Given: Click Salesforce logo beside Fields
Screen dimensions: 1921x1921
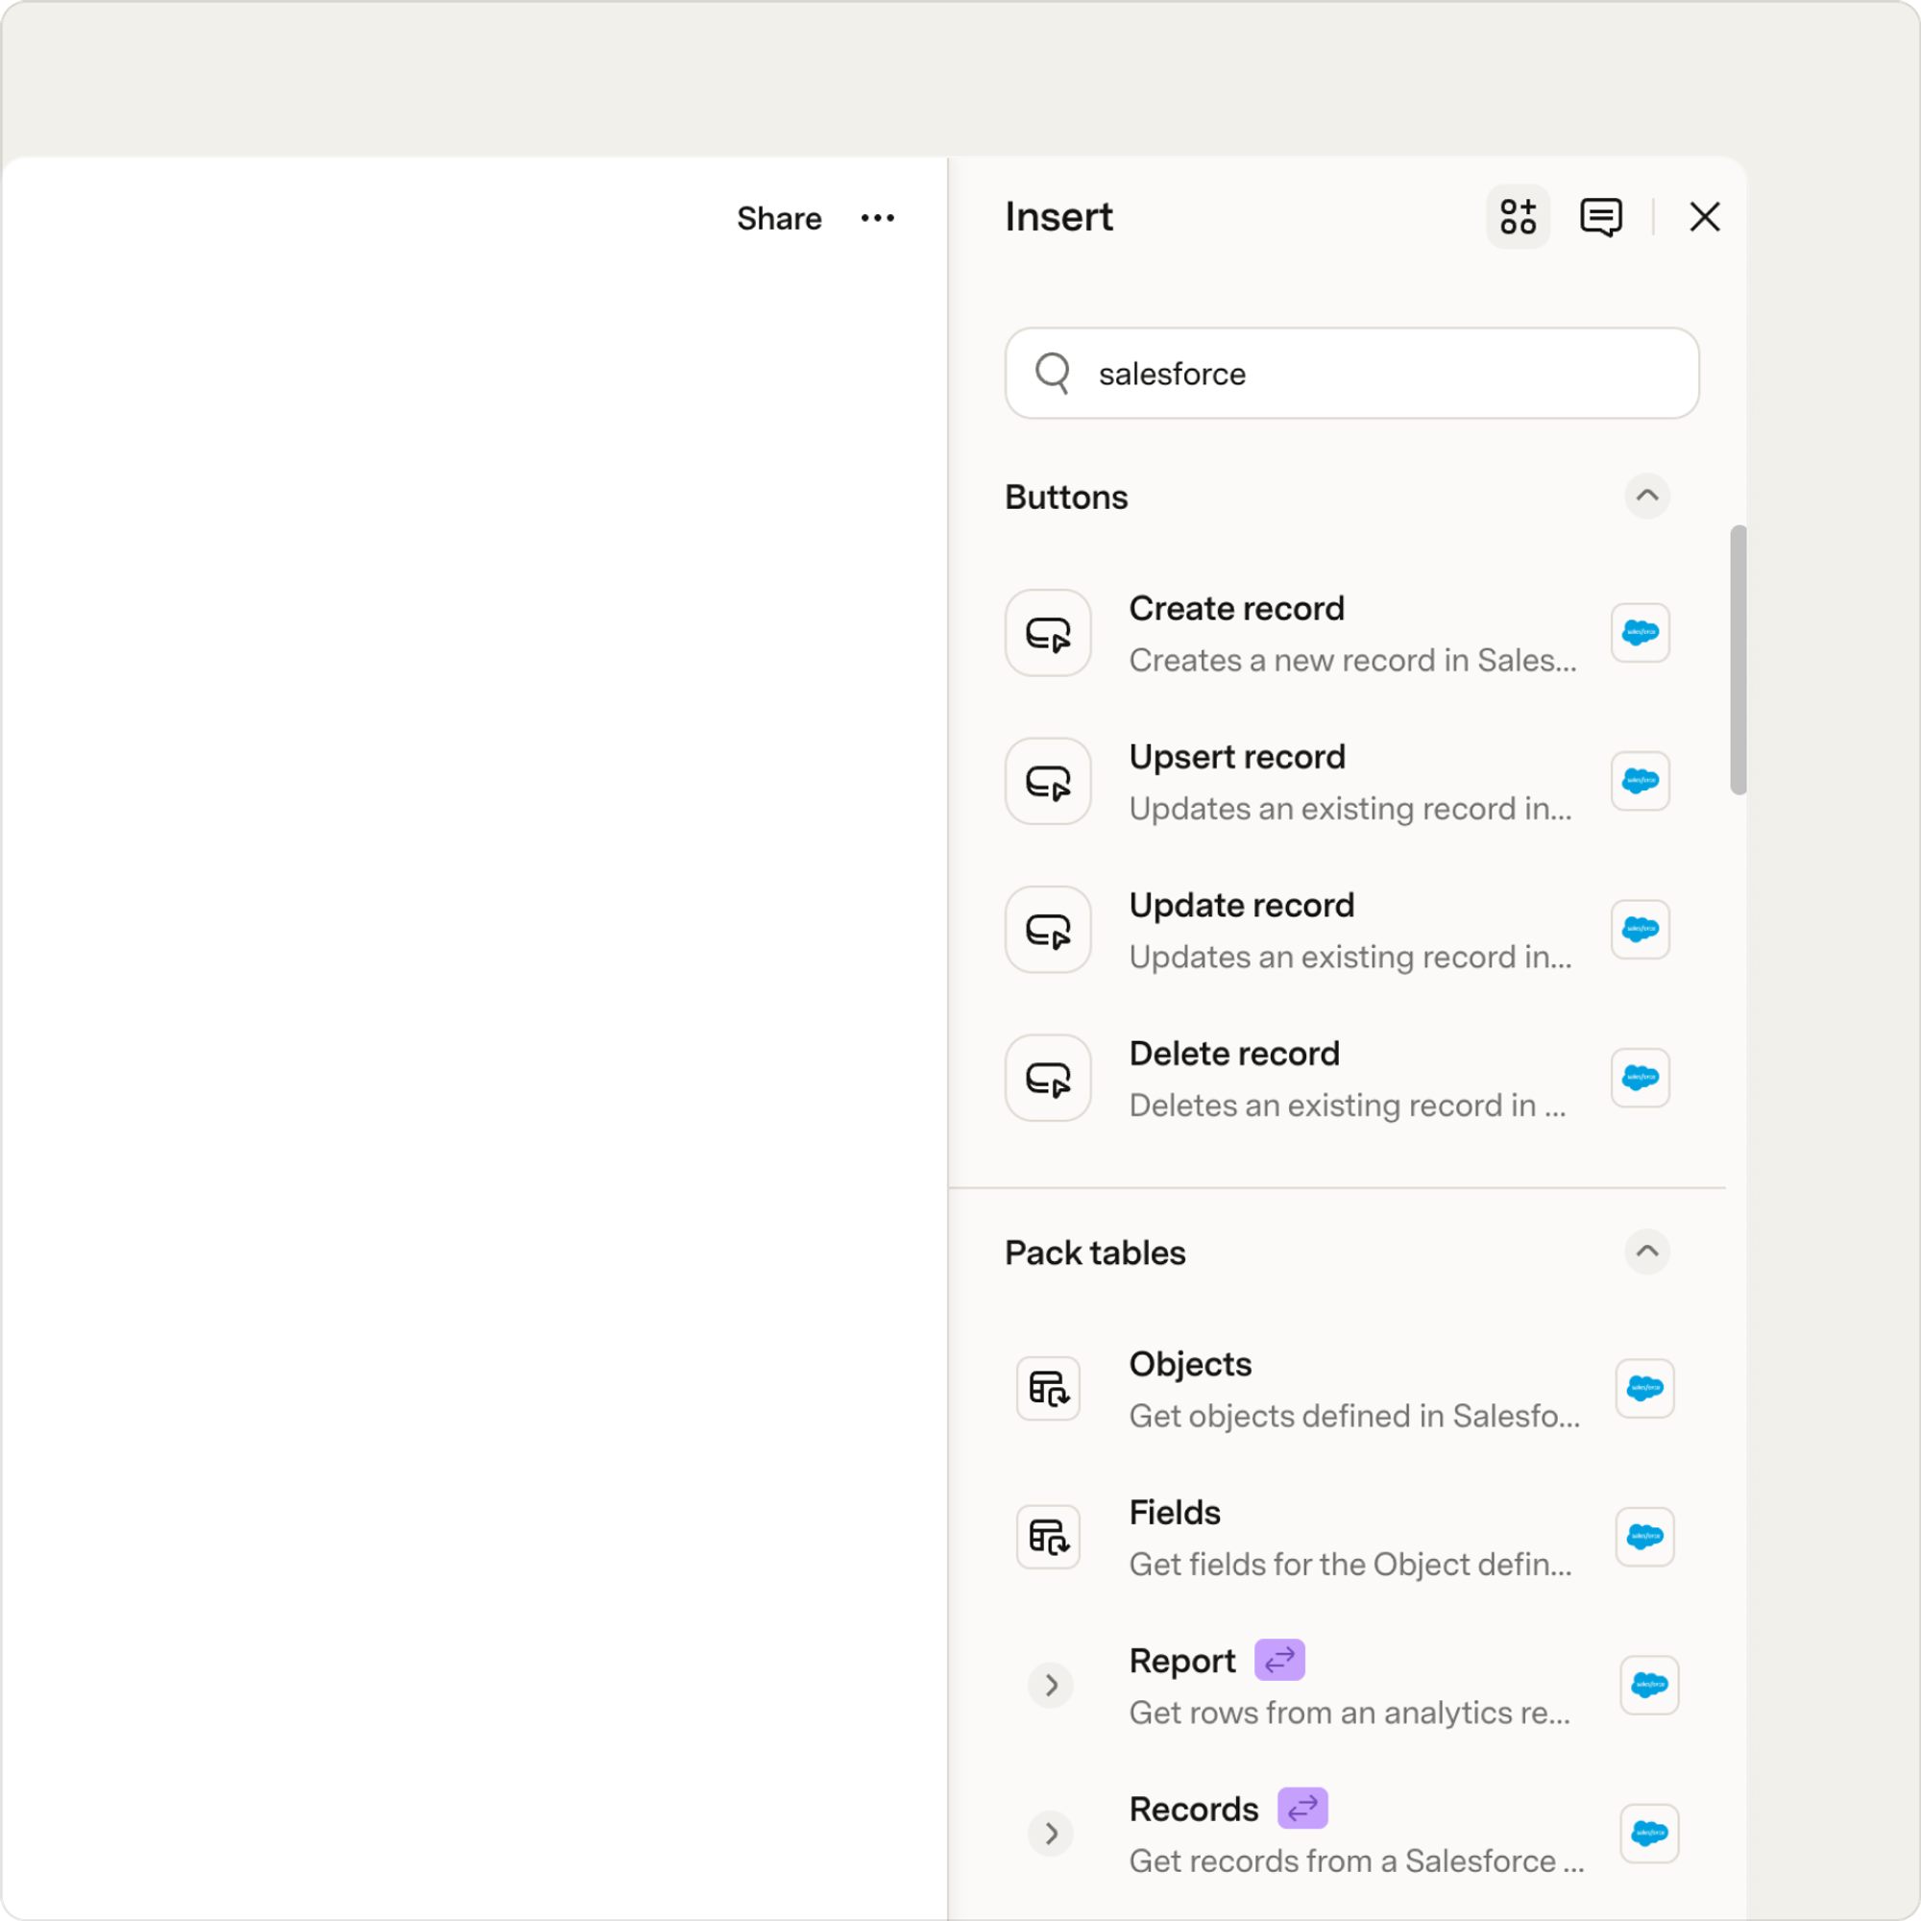Looking at the screenshot, I should coord(1644,1536).
